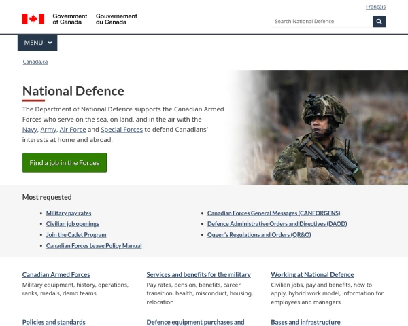Expand the MENU dropdown

click(37, 43)
